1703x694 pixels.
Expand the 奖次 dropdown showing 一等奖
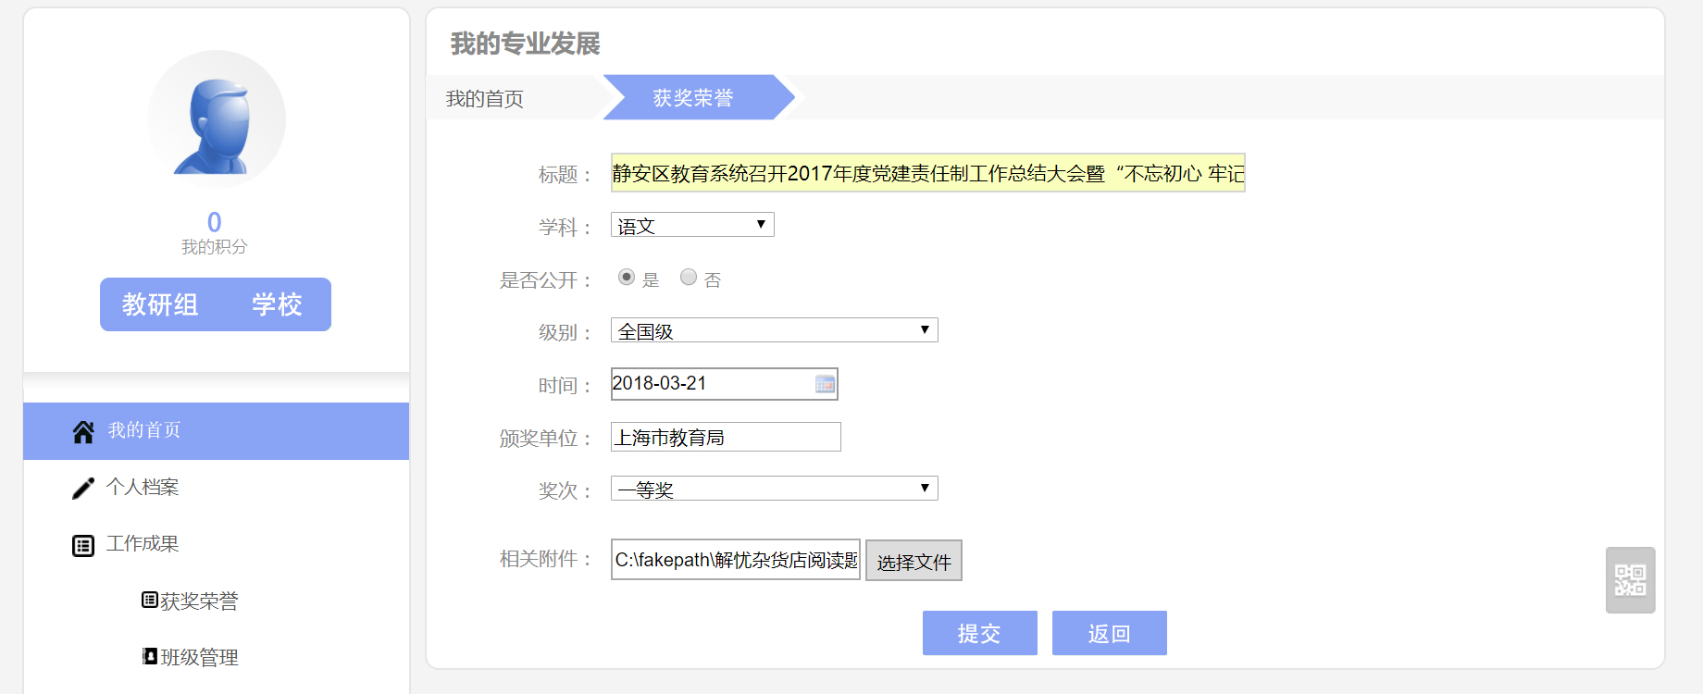[x=774, y=489]
